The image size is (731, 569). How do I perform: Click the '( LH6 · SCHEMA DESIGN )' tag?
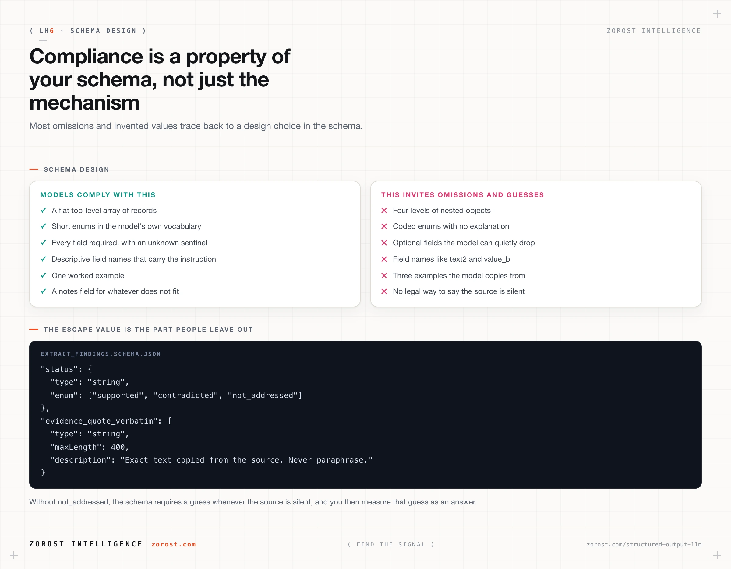pos(88,31)
